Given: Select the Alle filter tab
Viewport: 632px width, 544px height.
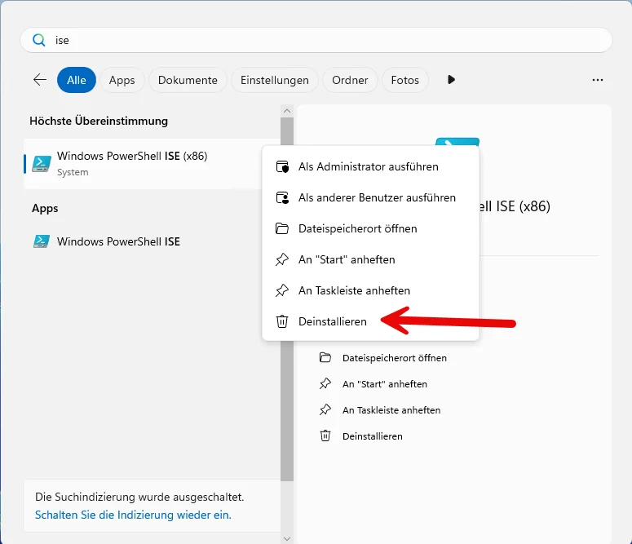Looking at the screenshot, I should click(x=77, y=80).
